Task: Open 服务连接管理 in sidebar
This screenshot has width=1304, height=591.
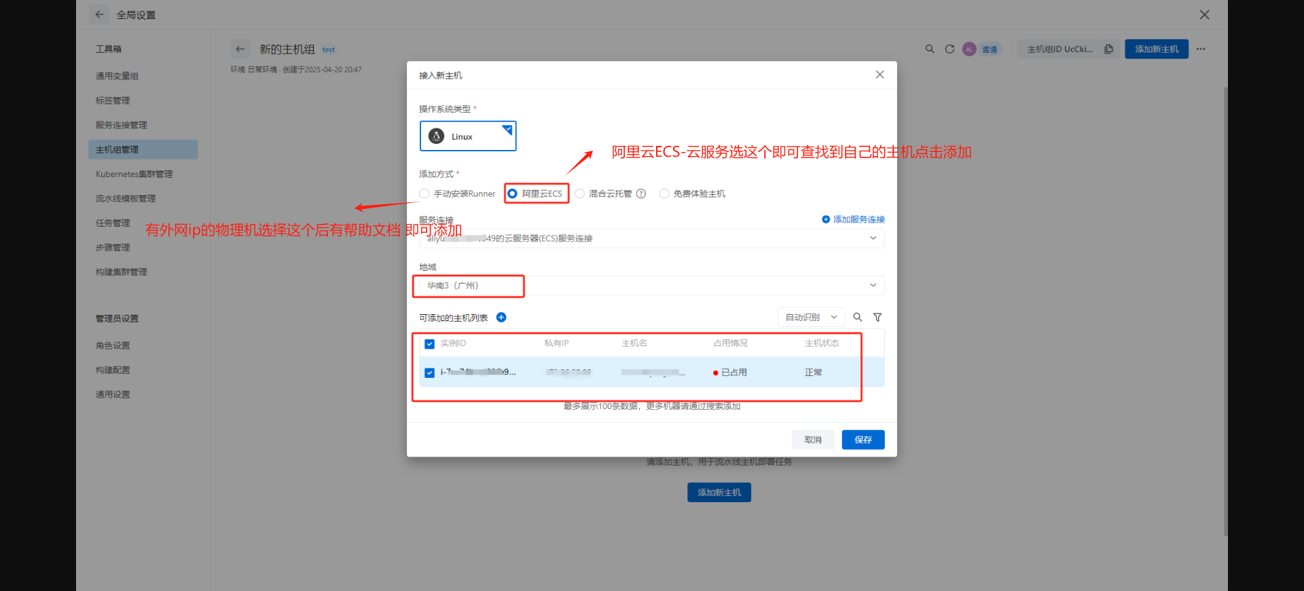Action: click(122, 125)
